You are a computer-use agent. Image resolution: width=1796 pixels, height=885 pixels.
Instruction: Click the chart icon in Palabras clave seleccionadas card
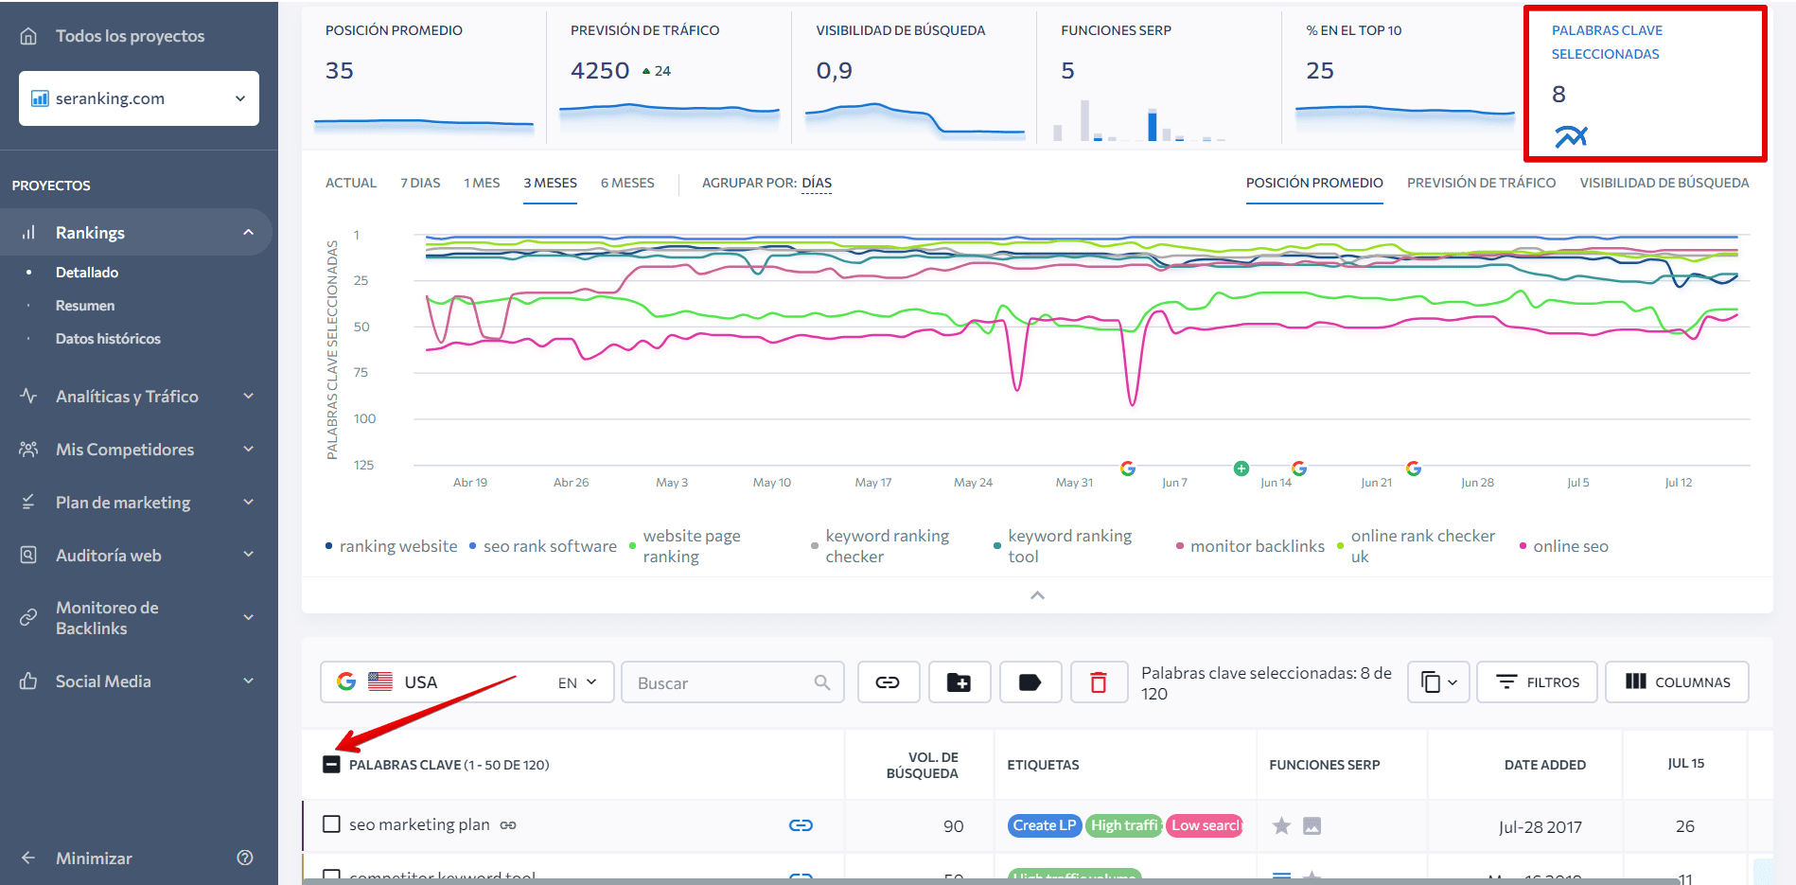pos(1571,136)
